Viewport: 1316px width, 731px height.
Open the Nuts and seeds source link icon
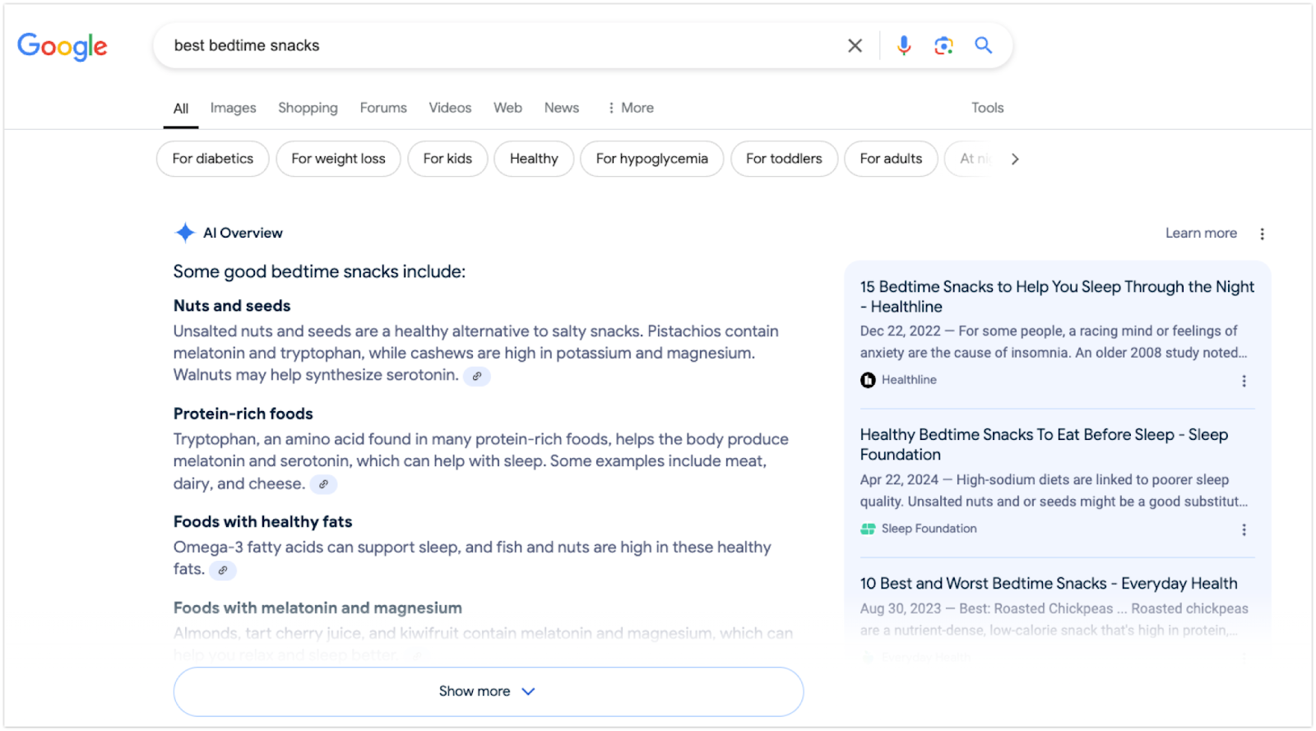tap(477, 376)
